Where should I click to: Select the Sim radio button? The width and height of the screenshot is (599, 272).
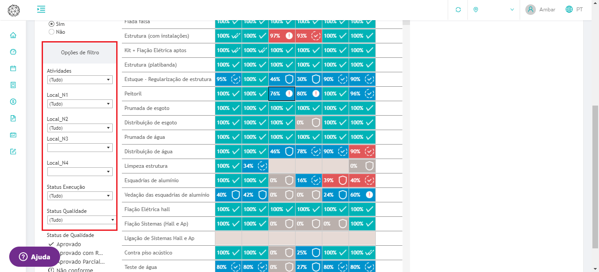point(52,24)
